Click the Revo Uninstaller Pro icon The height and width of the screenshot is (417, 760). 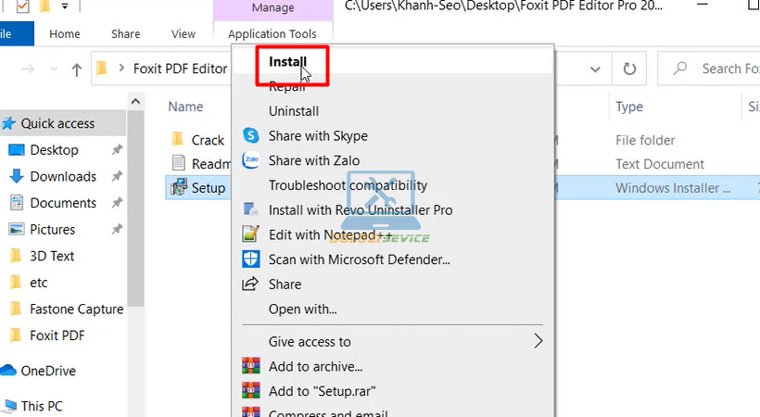pyautogui.click(x=250, y=210)
